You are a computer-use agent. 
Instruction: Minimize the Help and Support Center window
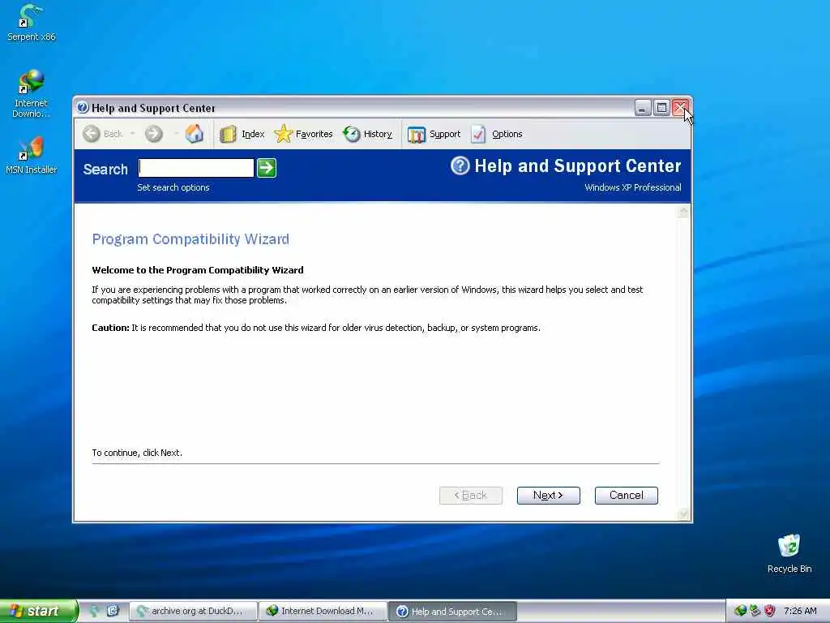(x=642, y=108)
